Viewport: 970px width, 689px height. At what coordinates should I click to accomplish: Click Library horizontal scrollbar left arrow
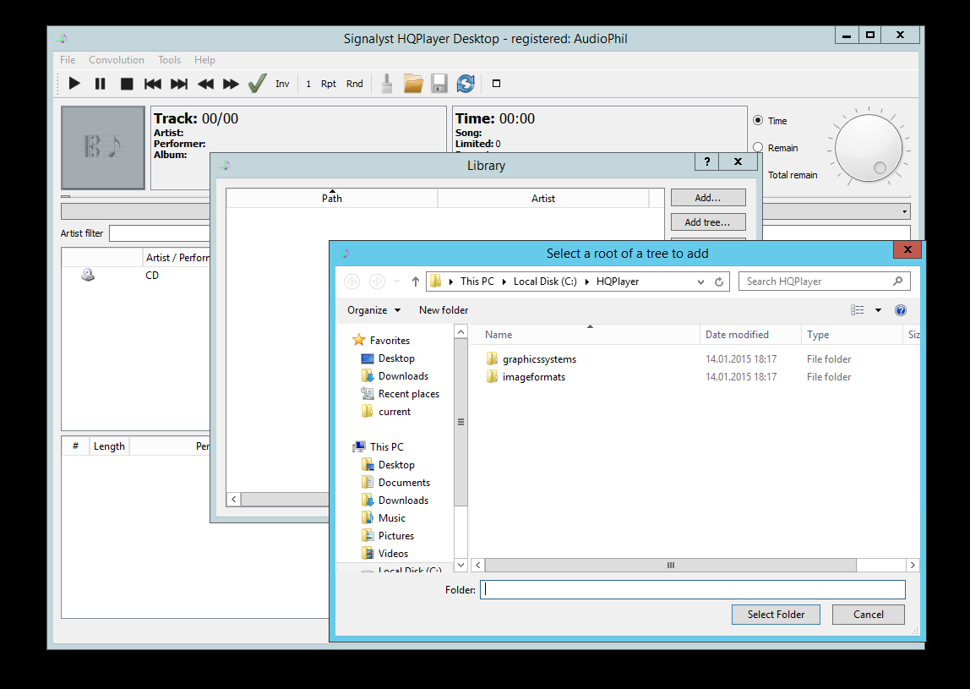tap(234, 499)
